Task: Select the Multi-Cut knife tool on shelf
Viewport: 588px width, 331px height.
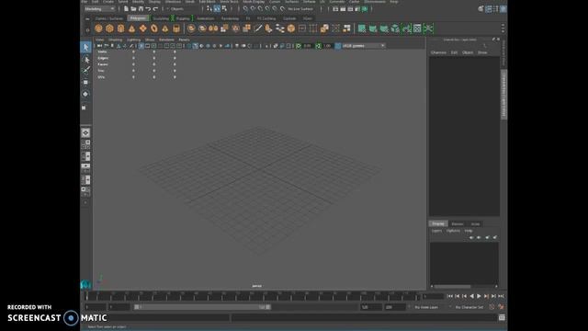Action: [x=257, y=29]
